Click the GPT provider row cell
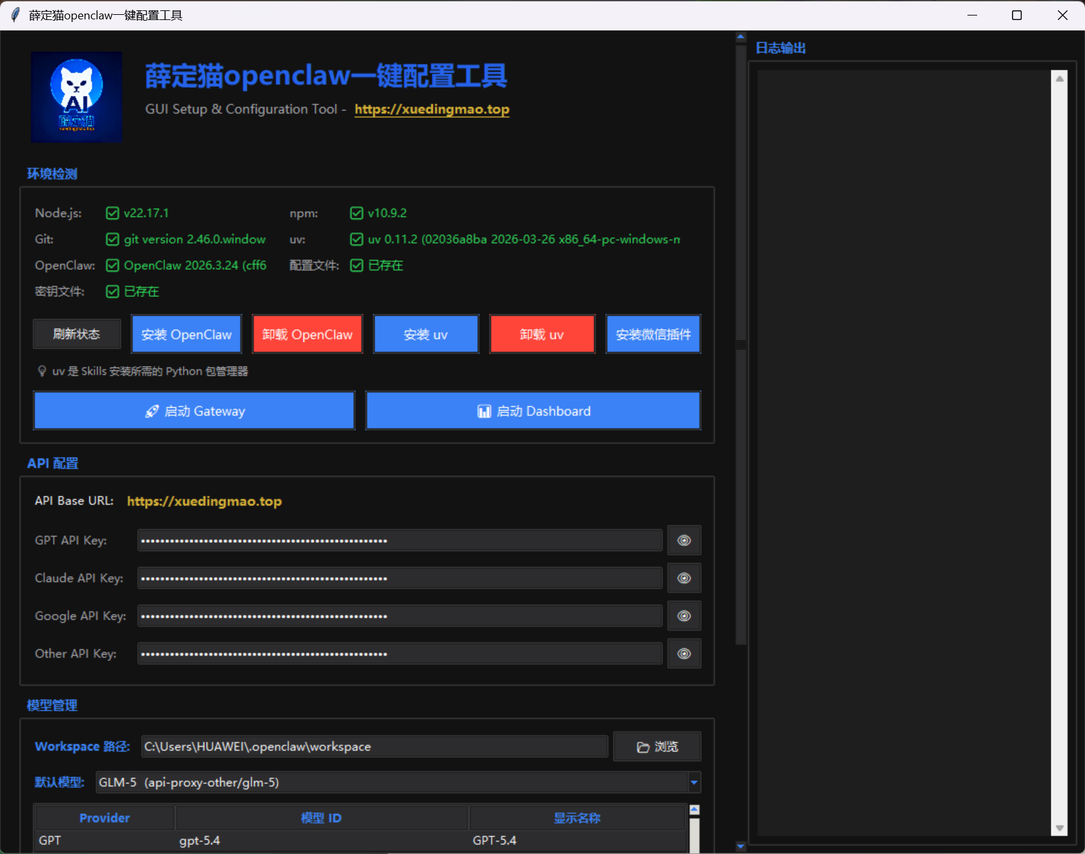The width and height of the screenshot is (1085, 854). point(50,840)
